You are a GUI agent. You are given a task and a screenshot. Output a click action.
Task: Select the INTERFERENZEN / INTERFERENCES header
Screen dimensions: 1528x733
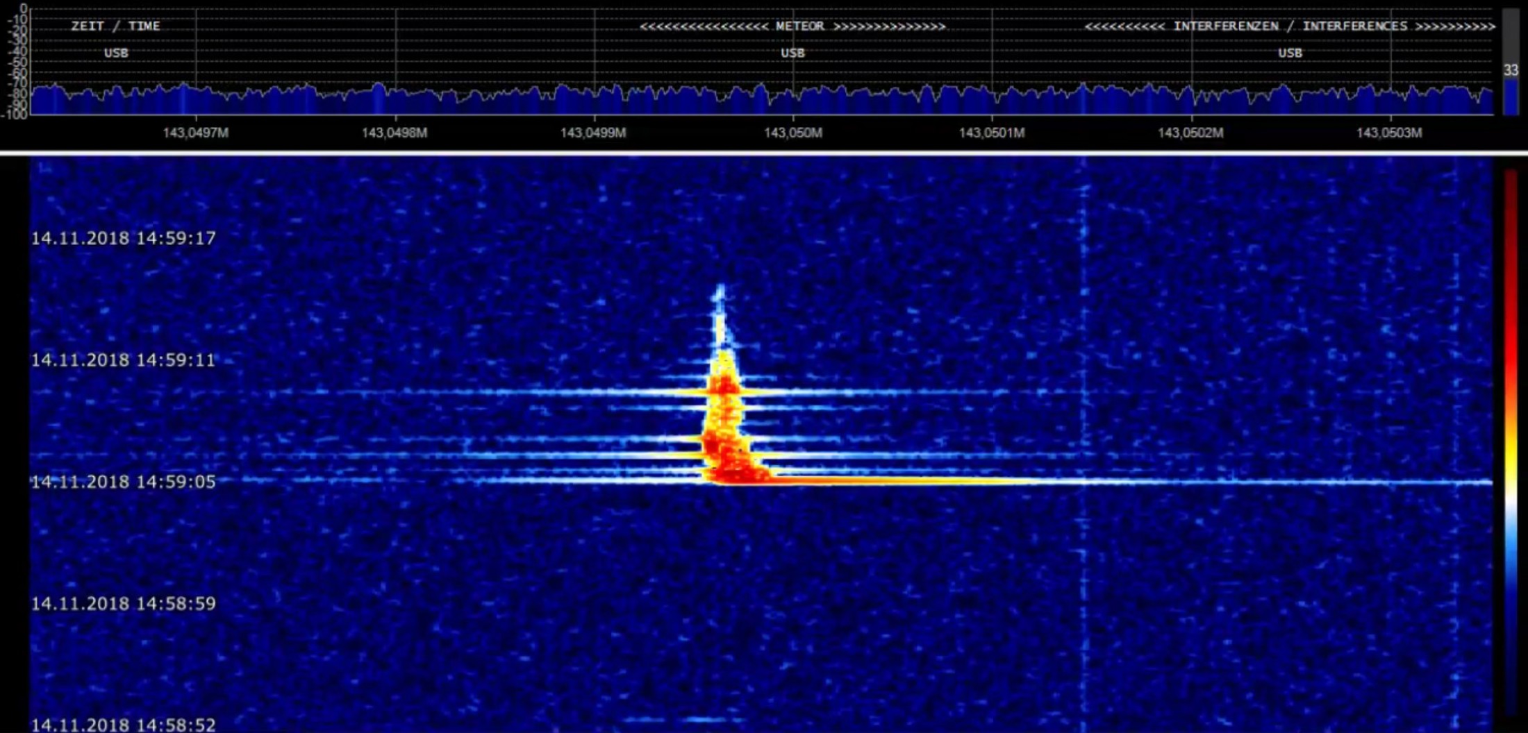[1290, 26]
